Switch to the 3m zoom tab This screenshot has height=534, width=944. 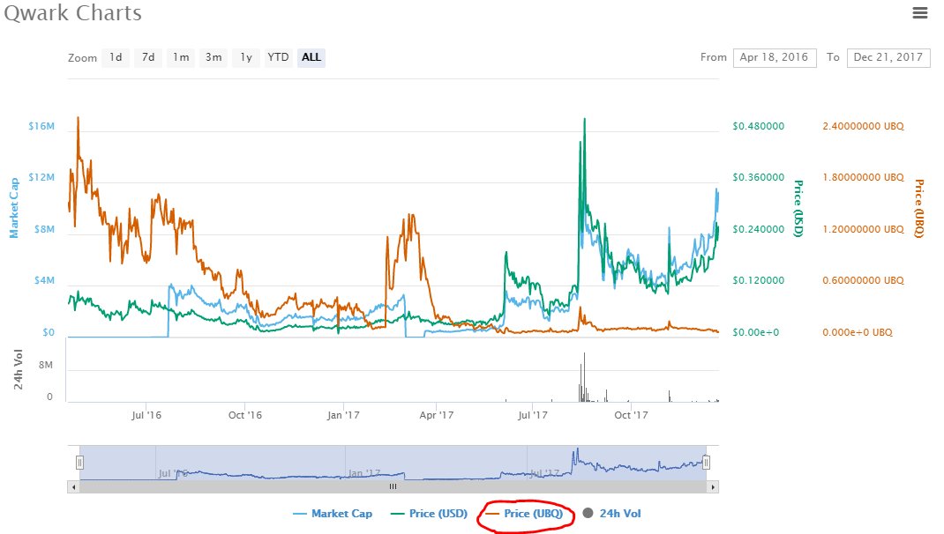(x=213, y=57)
